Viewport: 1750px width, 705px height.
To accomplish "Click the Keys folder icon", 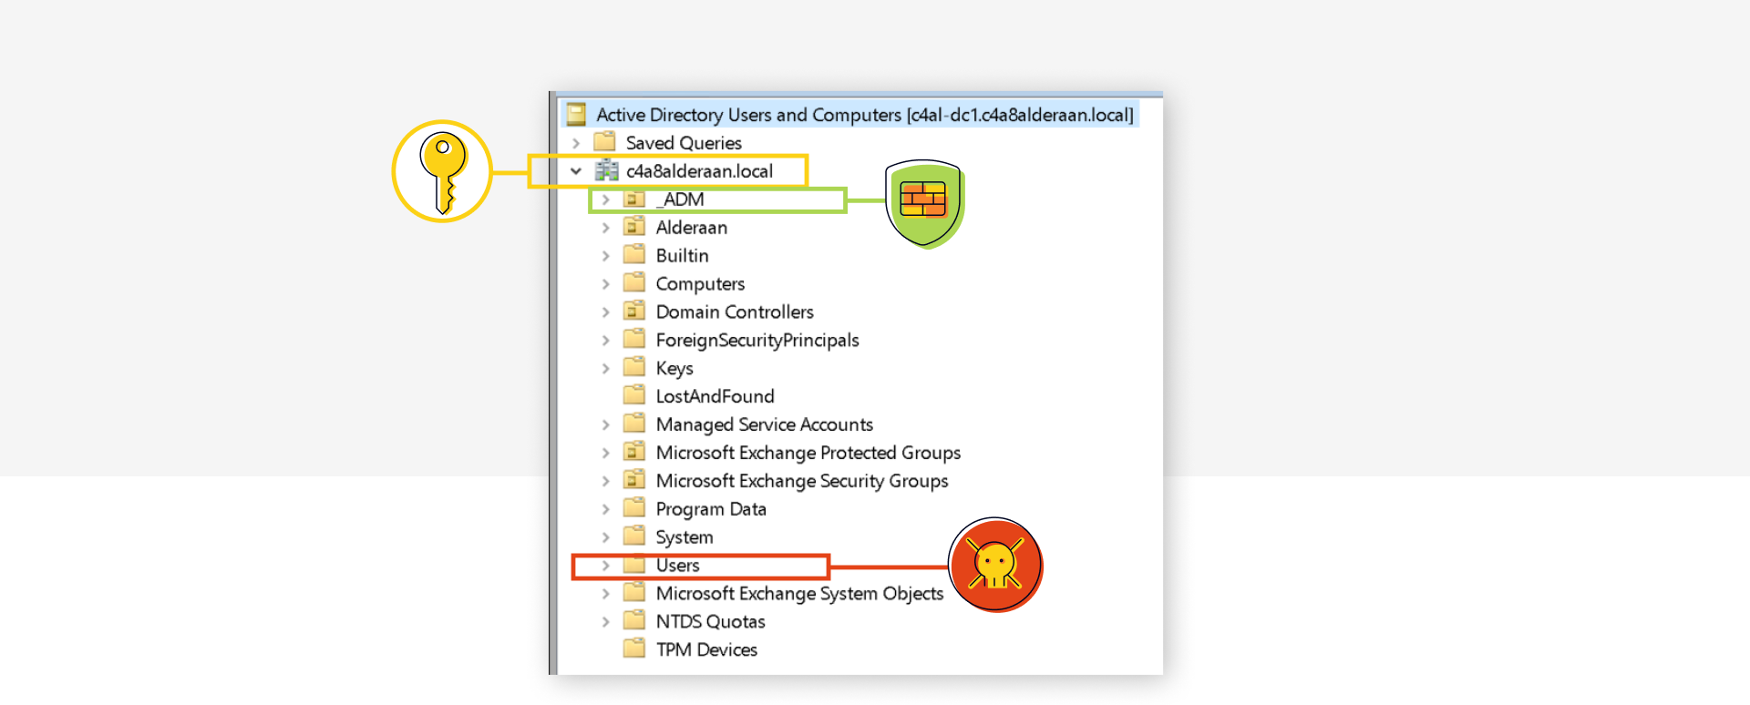I will coord(634,368).
